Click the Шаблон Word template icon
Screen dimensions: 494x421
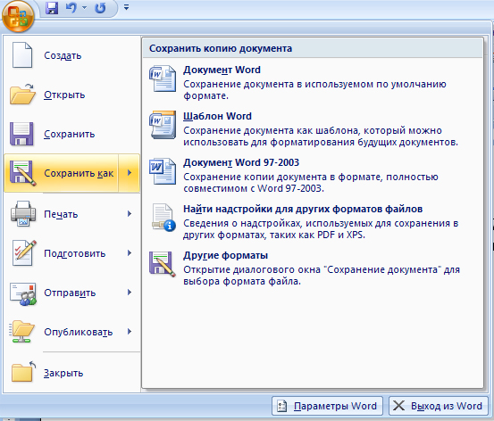click(x=163, y=125)
